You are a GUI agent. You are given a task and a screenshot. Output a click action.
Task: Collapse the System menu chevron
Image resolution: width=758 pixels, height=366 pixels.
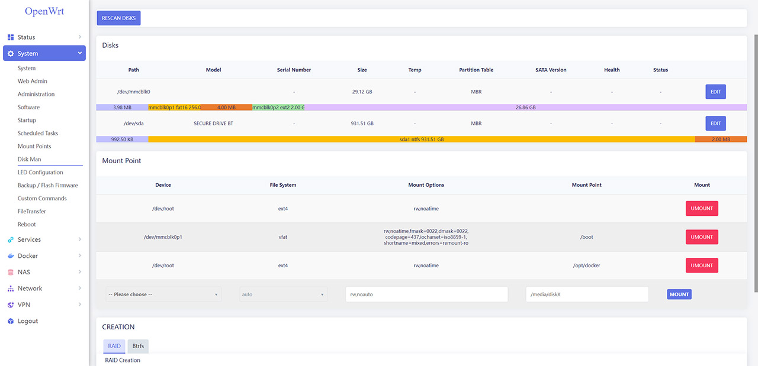[80, 53]
